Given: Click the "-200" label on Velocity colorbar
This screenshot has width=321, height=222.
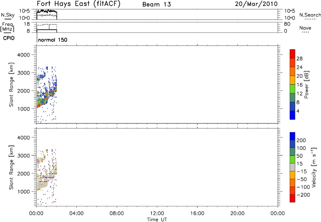Looking at the screenshot, I should (303, 195).
